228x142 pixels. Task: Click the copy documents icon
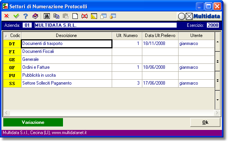point(56,16)
